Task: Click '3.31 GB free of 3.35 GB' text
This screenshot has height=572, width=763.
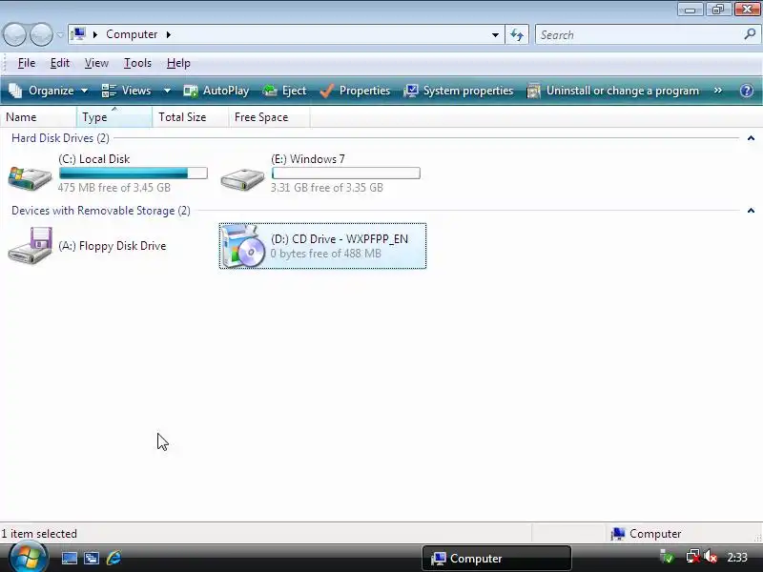Action: (327, 187)
